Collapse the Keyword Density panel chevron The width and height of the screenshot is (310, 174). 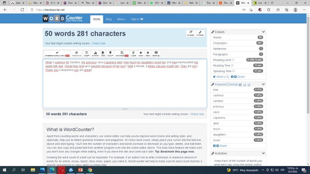tap(263, 84)
